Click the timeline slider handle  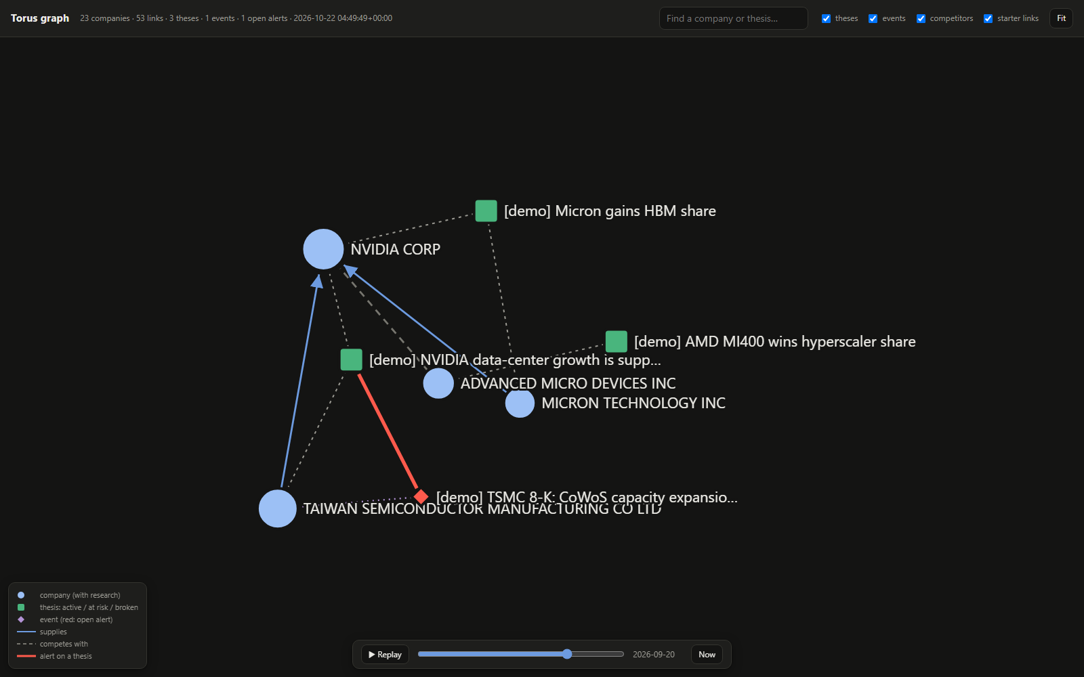pyautogui.click(x=567, y=654)
